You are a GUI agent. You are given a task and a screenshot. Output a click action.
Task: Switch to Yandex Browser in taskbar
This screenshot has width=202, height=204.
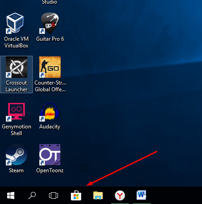[120, 195]
